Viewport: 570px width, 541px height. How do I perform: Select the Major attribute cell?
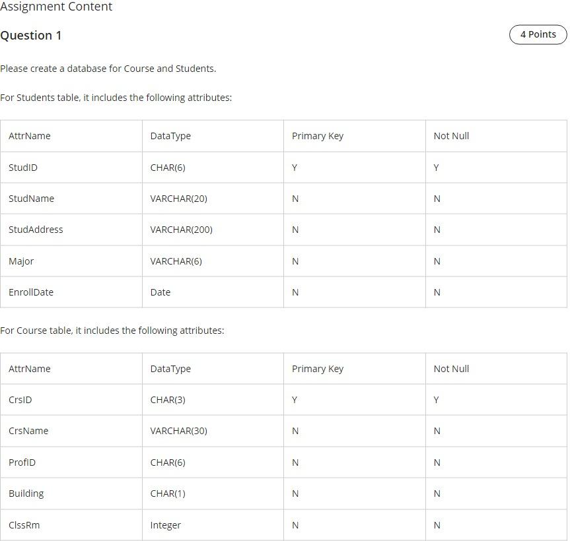coord(71,261)
